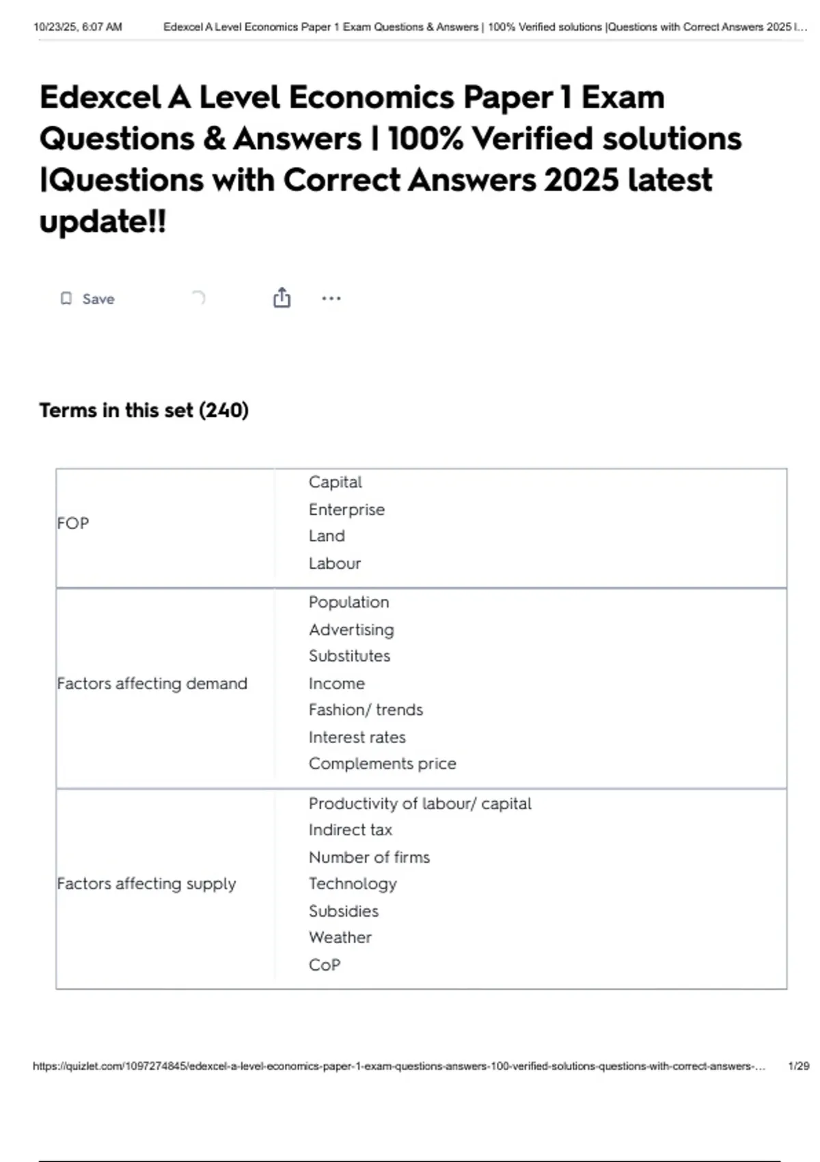Click the loading spinner icon
820x1162 pixels.
[x=198, y=297]
